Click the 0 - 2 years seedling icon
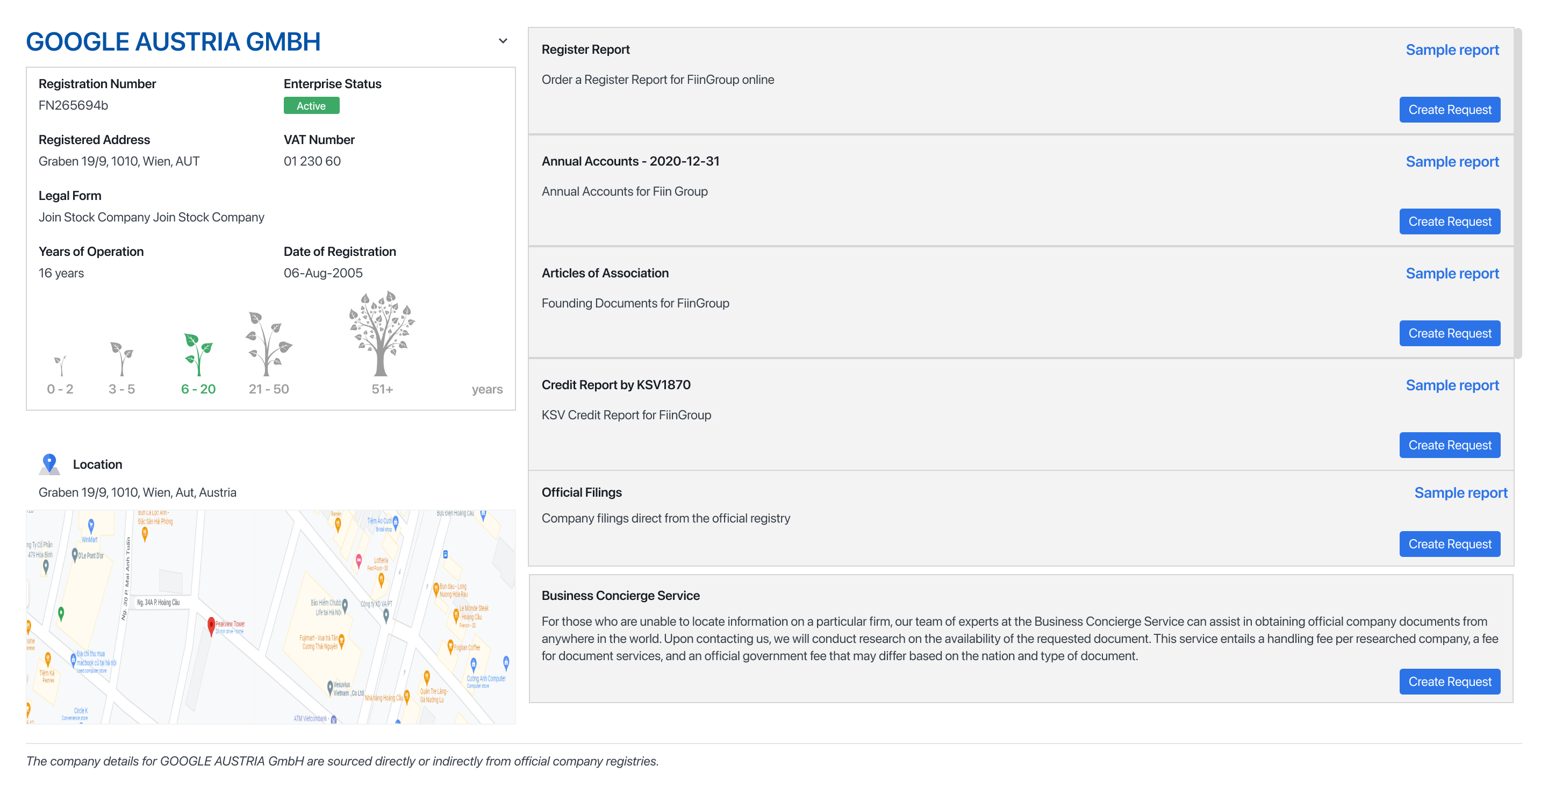Image resolution: width=1548 pixels, height=787 pixels. [60, 365]
